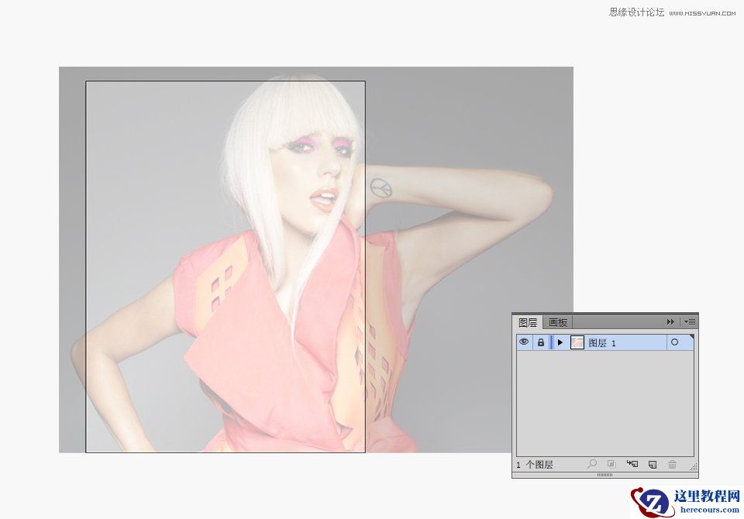Click the locate object magnifier icon

point(591,463)
